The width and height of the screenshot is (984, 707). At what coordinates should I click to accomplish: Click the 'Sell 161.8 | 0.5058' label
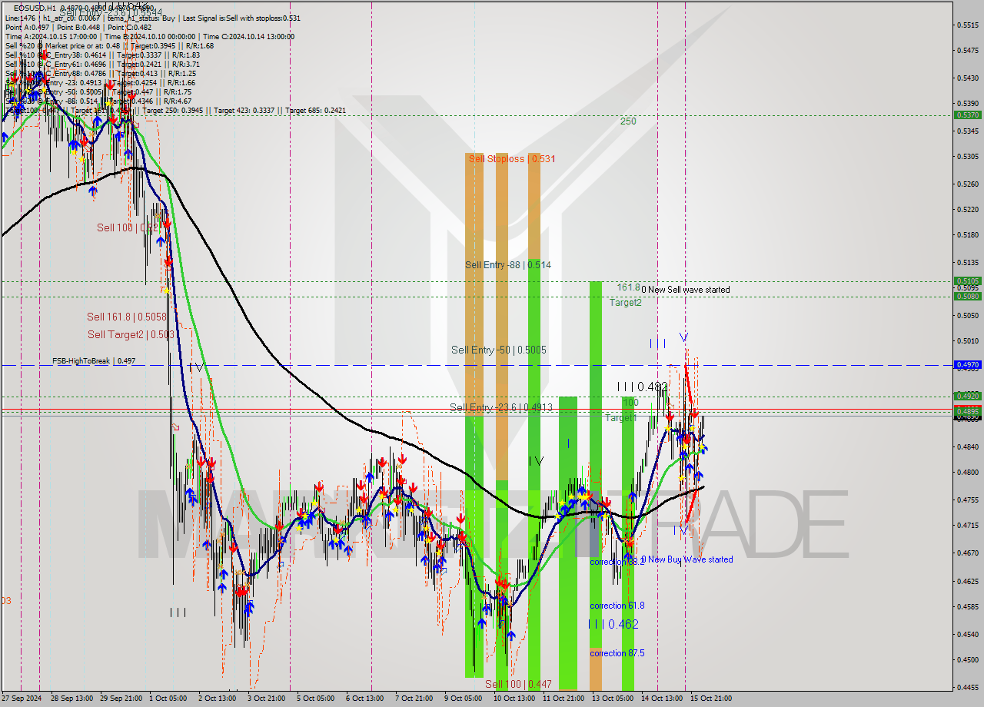(x=127, y=317)
